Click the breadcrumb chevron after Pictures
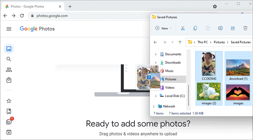The image size is (253, 140). (227, 42)
